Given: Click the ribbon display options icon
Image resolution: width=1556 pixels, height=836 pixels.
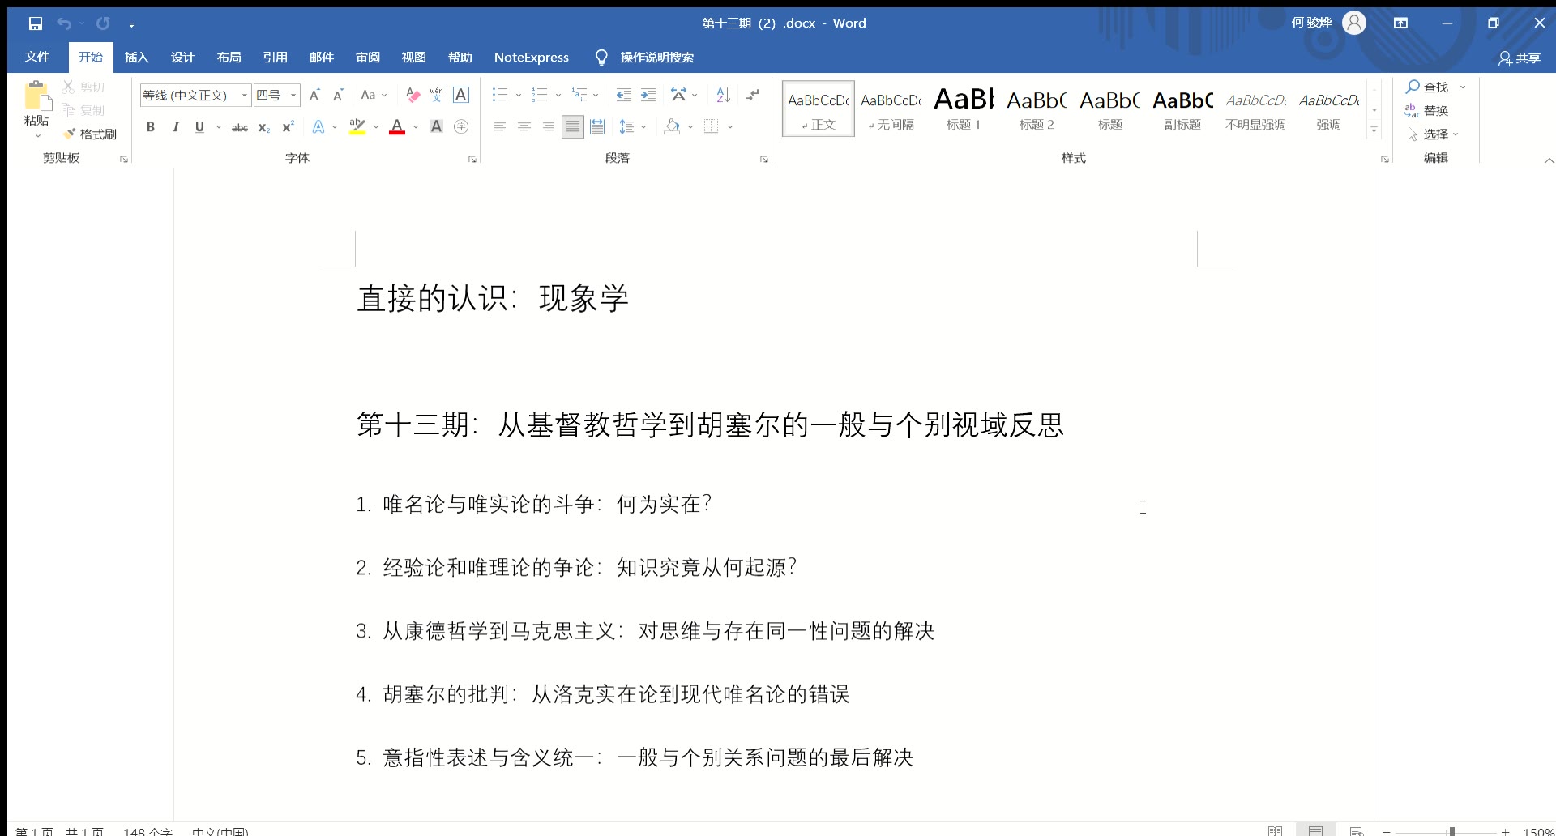Looking at the screenshot, I should (1400, 23).
